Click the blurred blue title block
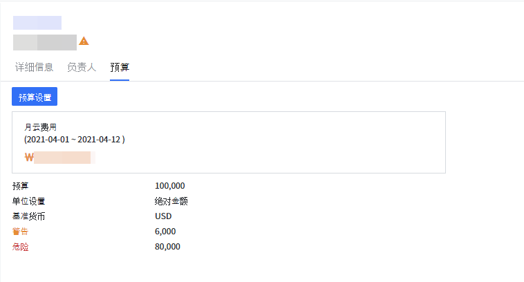 click(x=37, y=23)
